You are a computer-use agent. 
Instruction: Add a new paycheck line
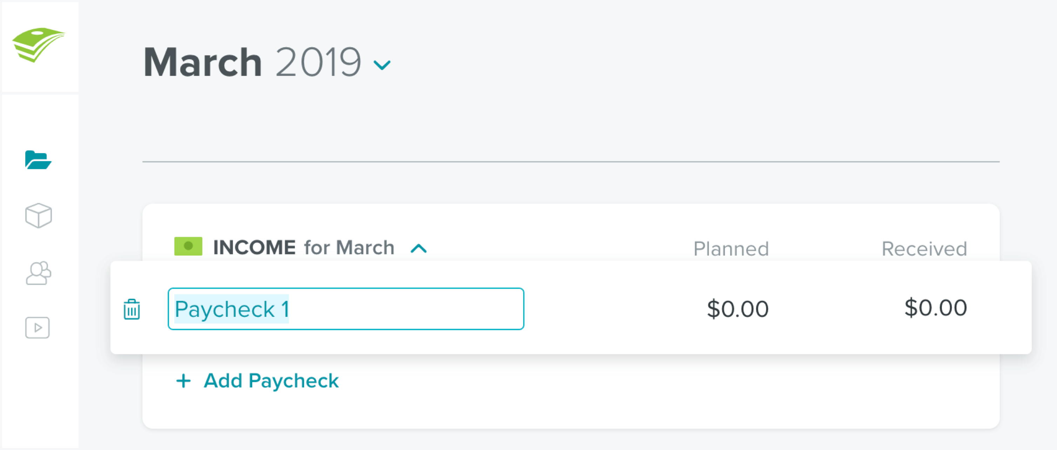(x=257, y=381)
